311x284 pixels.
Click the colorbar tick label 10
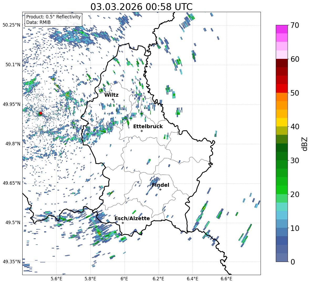[x=295, y=228]
